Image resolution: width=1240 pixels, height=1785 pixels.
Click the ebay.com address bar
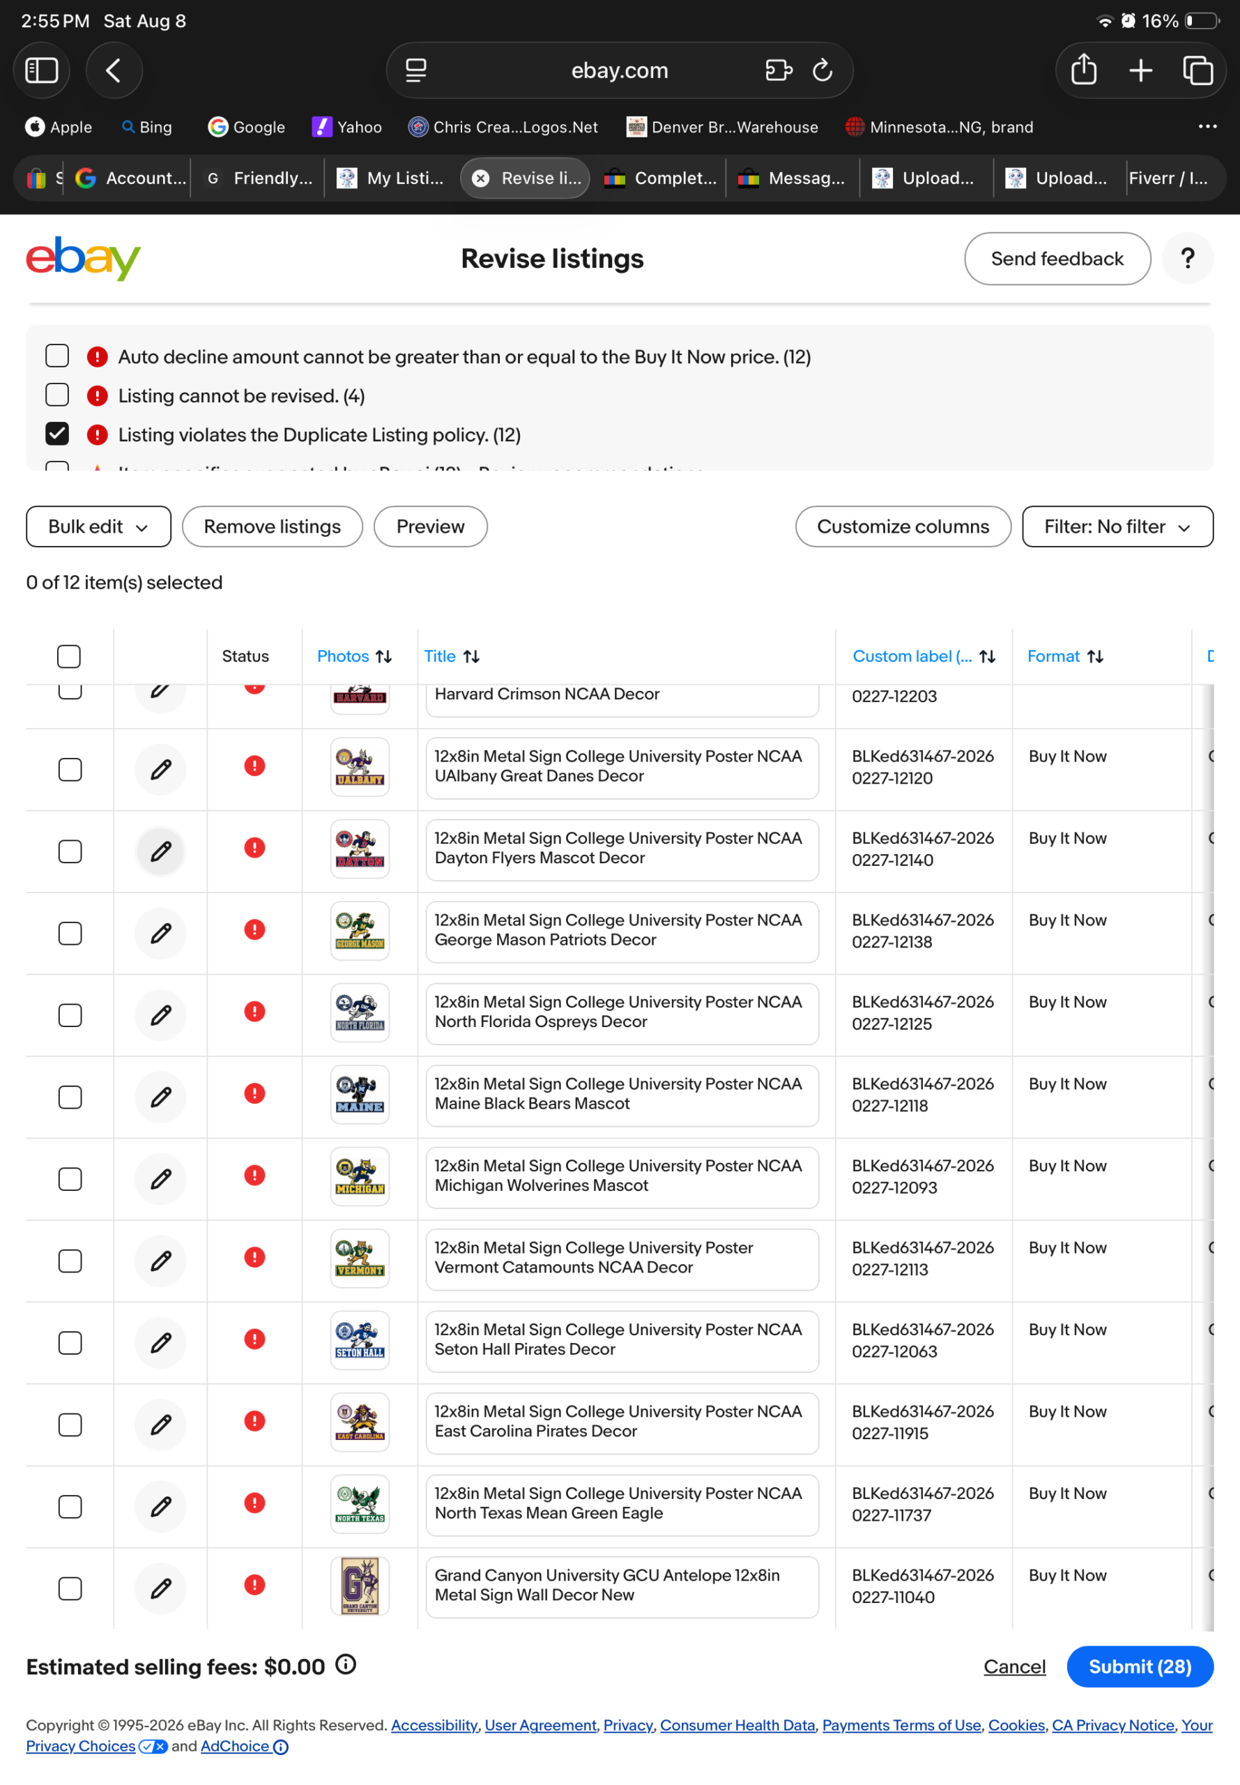click(619, 70)
